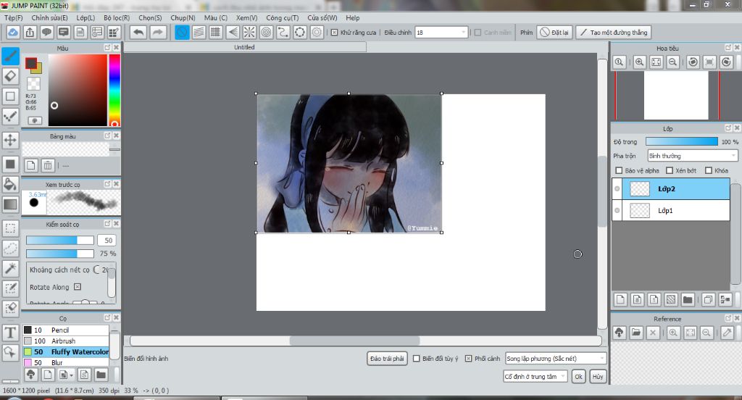
Task: Open Chỉnh sửa(E) menu
Action: coord(50,17)
